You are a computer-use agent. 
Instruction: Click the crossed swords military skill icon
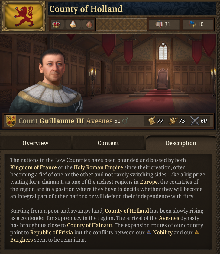coord(195,121)
